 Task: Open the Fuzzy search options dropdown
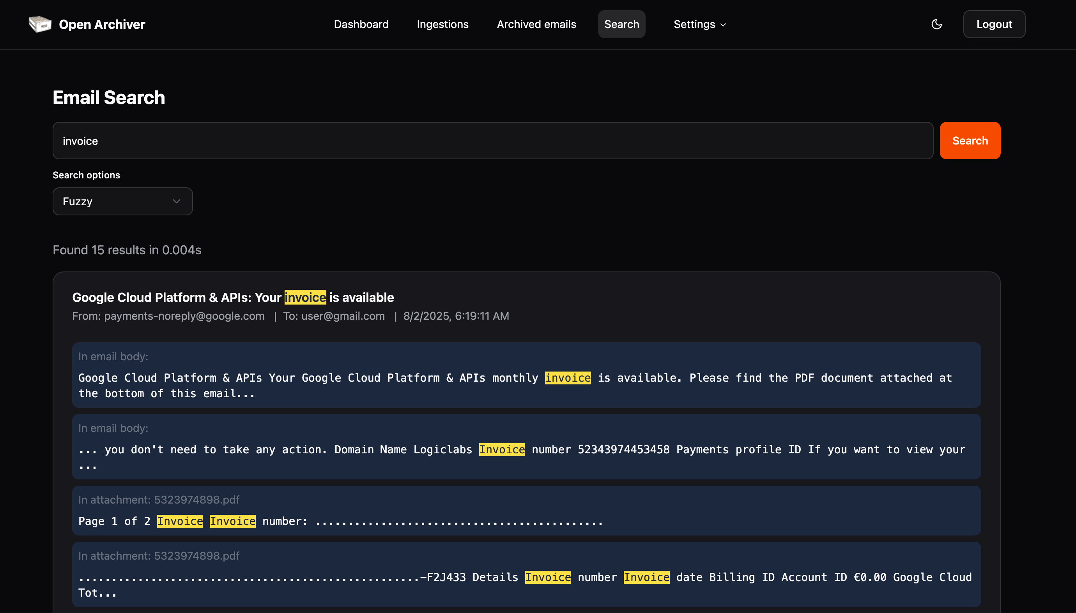tap(123, 201)
